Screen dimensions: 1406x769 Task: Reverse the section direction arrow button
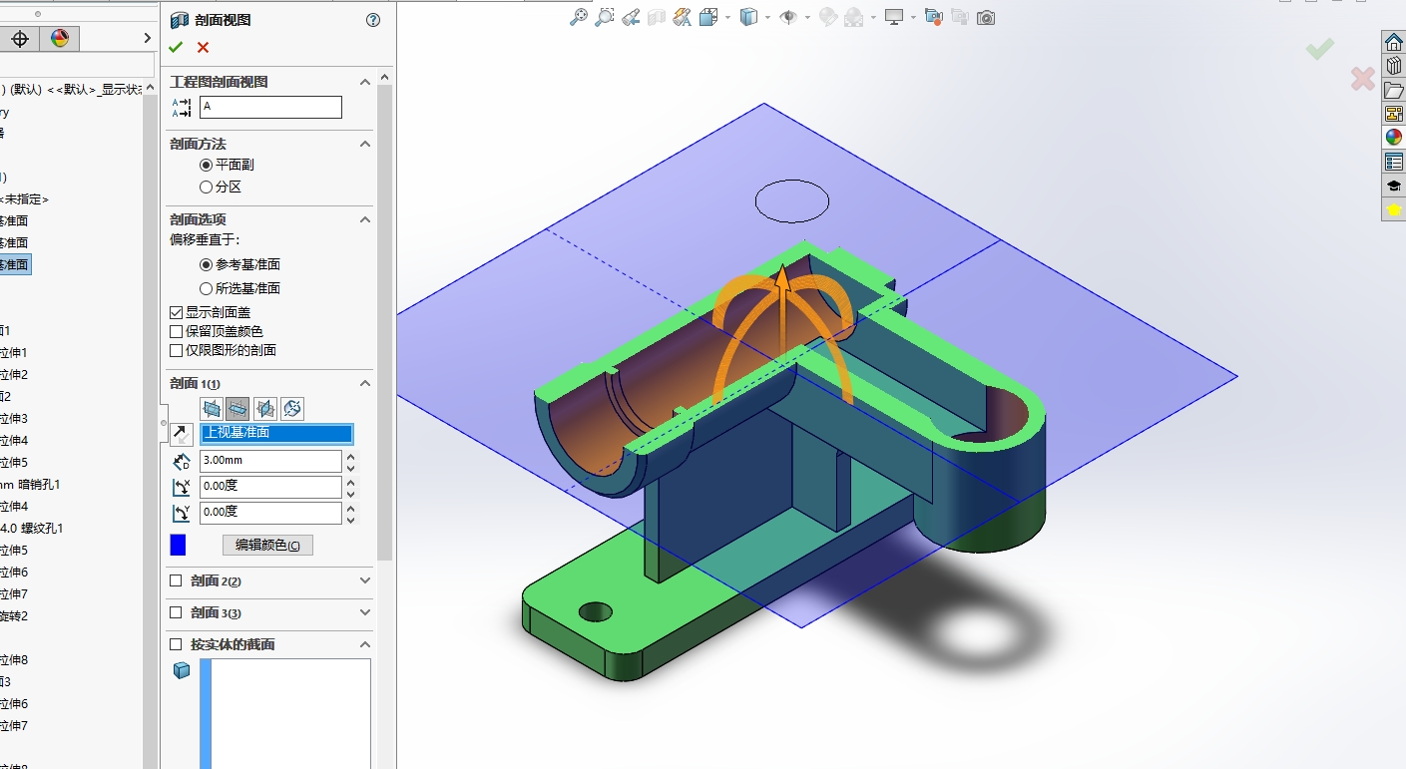pyautogui.click(x=182, y=434)
